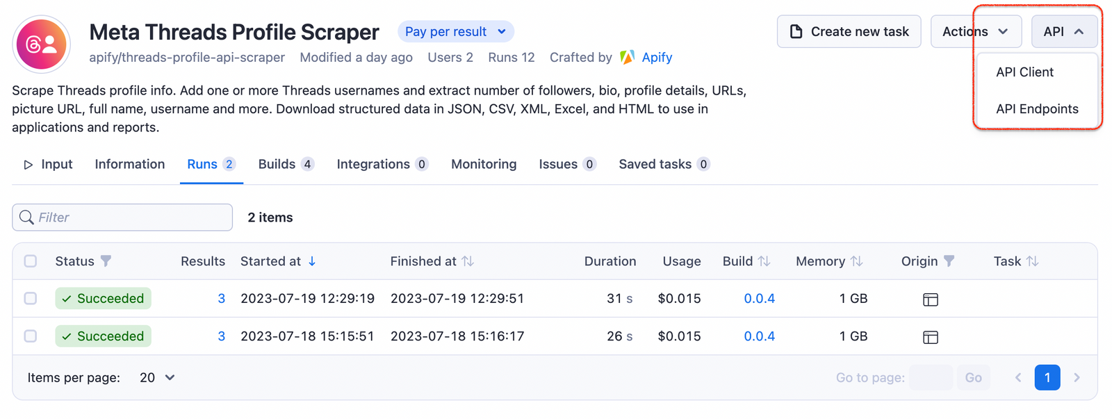The width and height of the screenshot is (1112, 419).
Task: Sort by Started at arrow icon
Action: (x=312, y=261)
